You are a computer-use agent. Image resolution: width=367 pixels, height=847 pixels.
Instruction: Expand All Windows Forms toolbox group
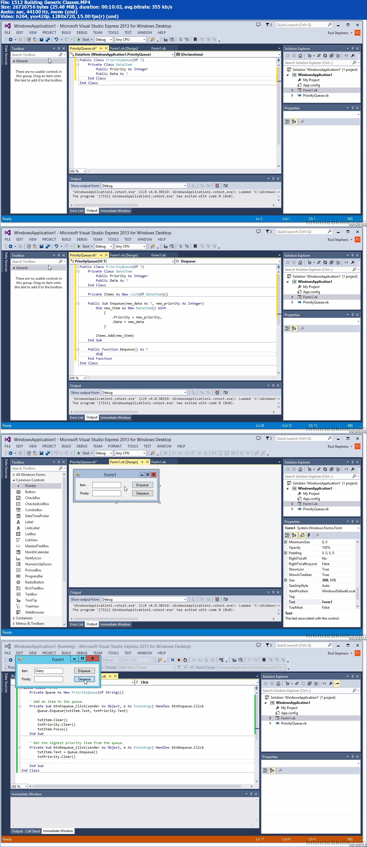click(14, 475)
